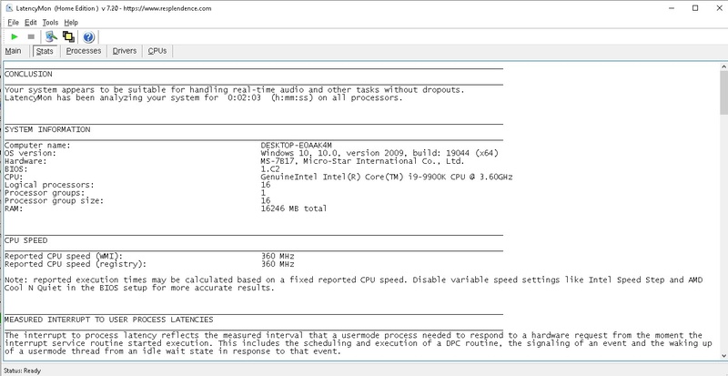Screen dimensions: 728x376
Task: Click MEASURED INTERRUPT TO USER PROCESS LATENCIES heading
Action: click(109, 320)
